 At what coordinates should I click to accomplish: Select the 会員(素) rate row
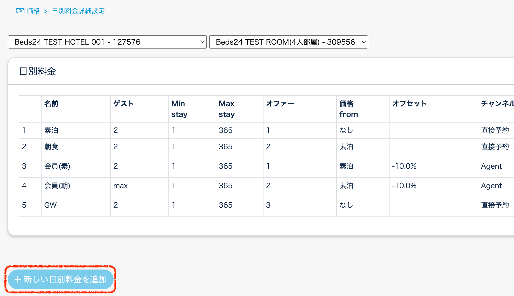click(x=57, y=166)
